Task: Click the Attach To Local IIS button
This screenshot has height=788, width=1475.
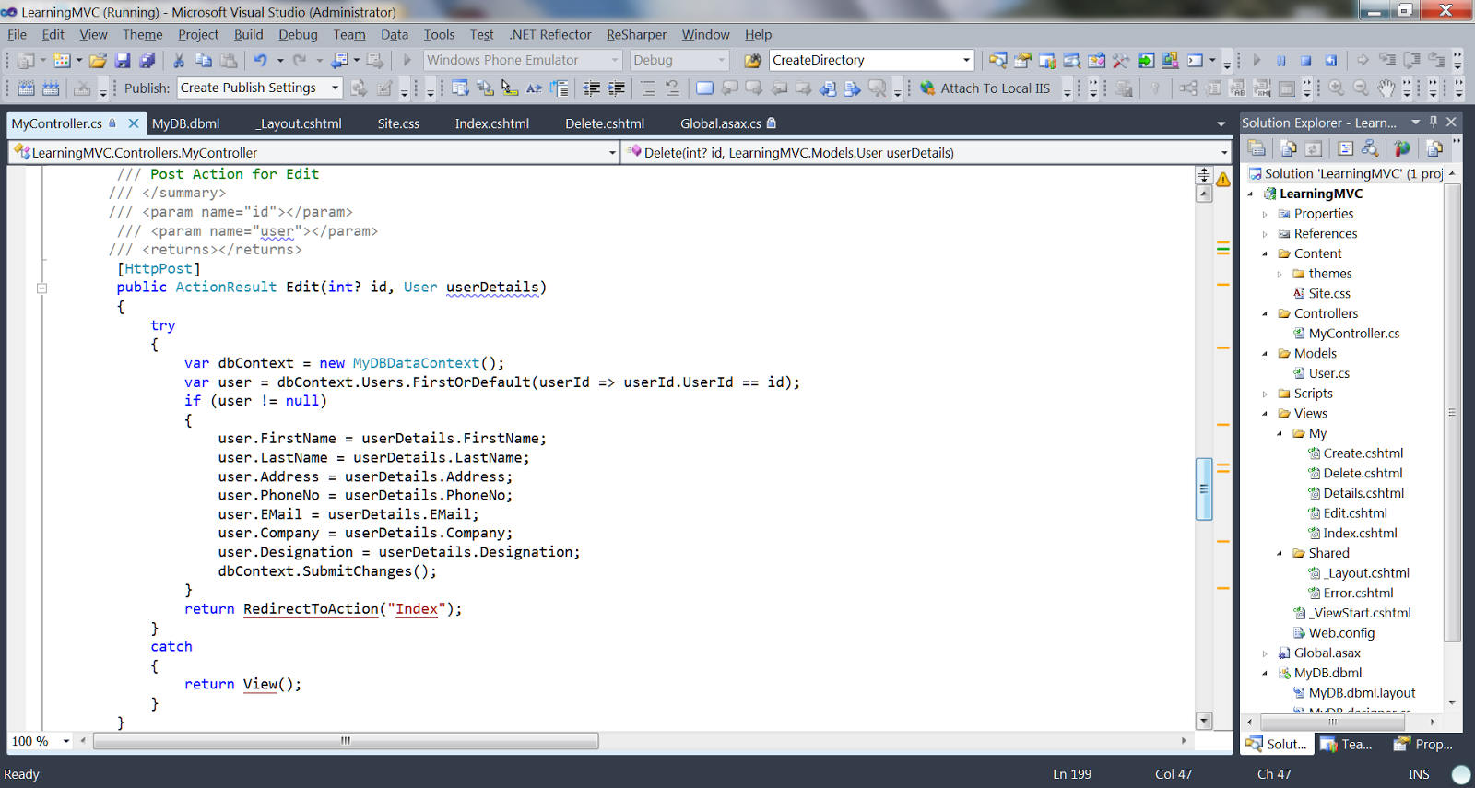Action: click(985, 88)
